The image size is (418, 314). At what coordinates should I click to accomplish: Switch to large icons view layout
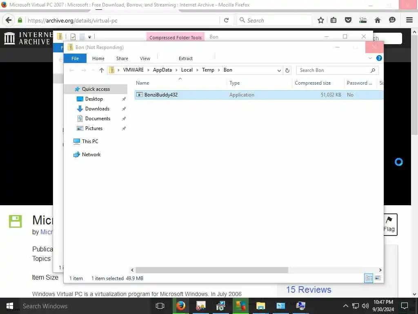coord(378,278)
